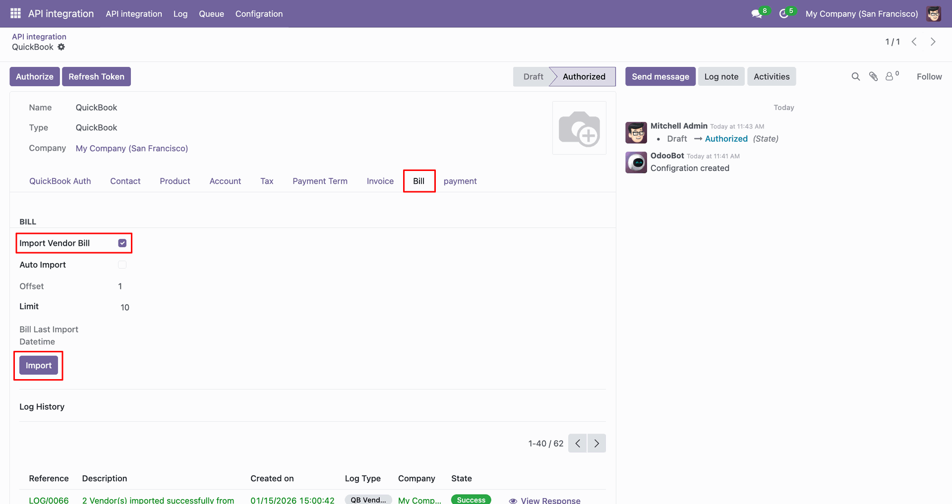Image resolution: width=952 pixels, height=504 pixels.
Task: Click eye icon for View Response
Action: pos(513,501)
